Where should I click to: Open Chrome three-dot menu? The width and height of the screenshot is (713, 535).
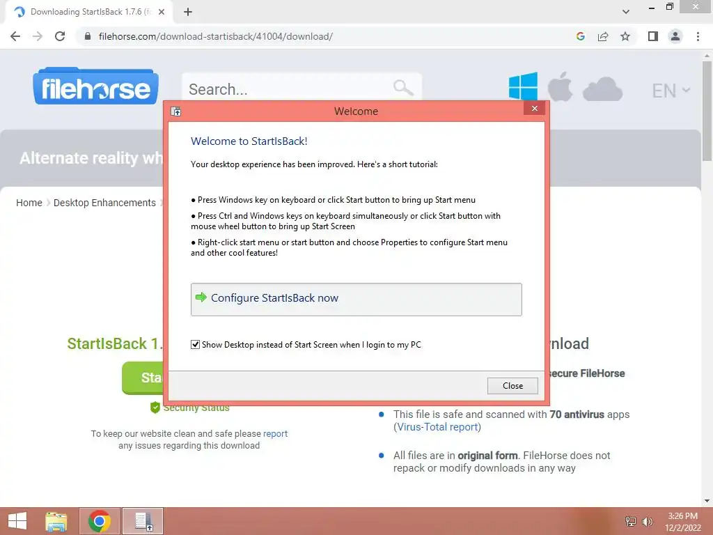click(x=698, y=36)
